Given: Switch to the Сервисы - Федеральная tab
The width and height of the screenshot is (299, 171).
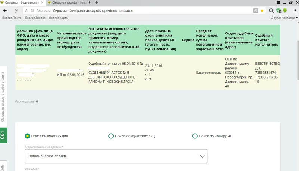Looking at the screenshot, I should (x=22, y=3).
